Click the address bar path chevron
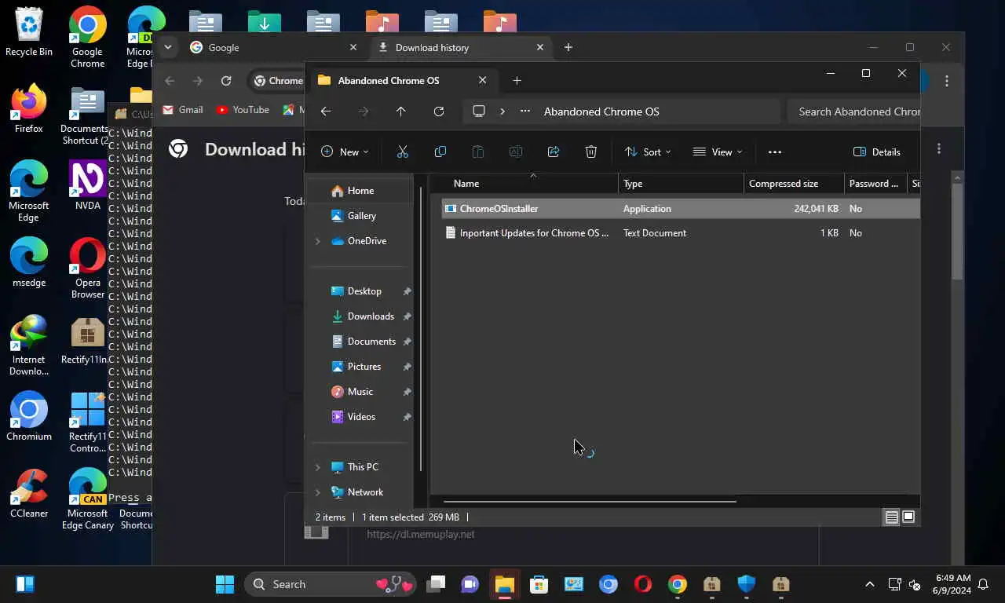This screenshot has width=1005, height=603. pyautogui.click(x=502, y=111)
